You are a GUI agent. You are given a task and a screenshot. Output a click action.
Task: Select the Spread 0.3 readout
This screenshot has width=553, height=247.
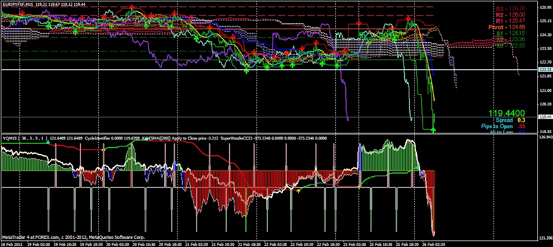[510, 120]
